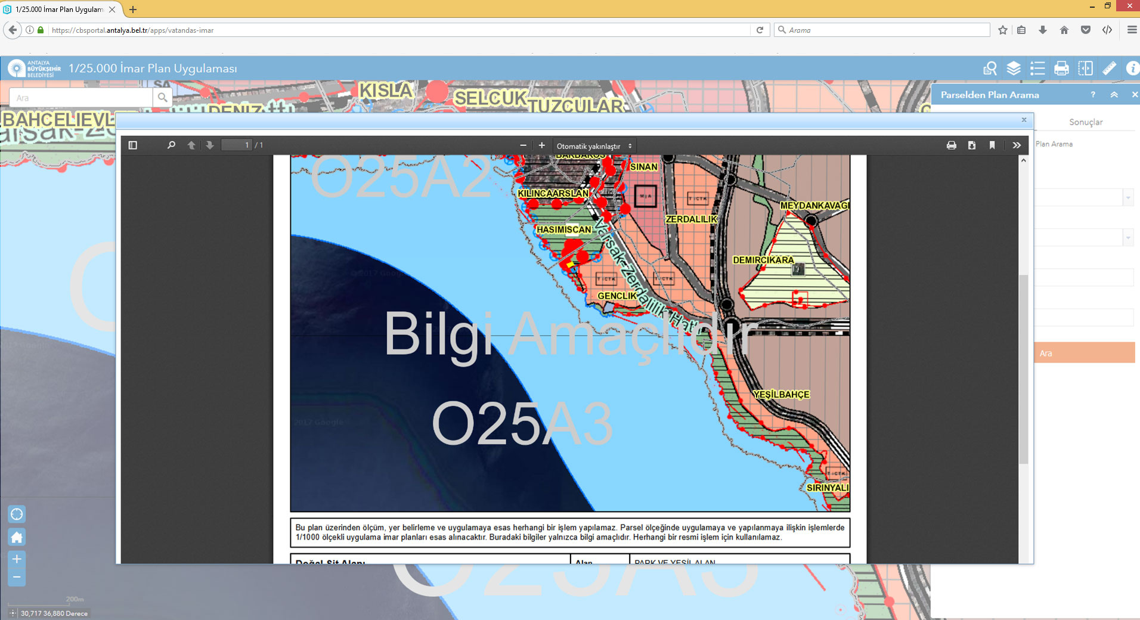1140x620 pixels.
Task: Toggle the PDF viewer sidebar
Action: tap(133, 145)
